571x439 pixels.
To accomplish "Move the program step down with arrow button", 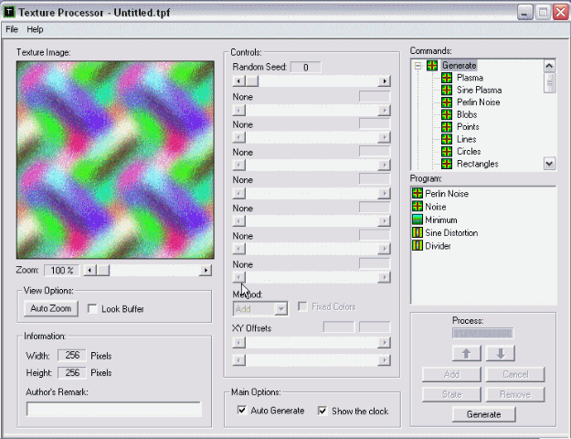I will [x=501, y=353].
